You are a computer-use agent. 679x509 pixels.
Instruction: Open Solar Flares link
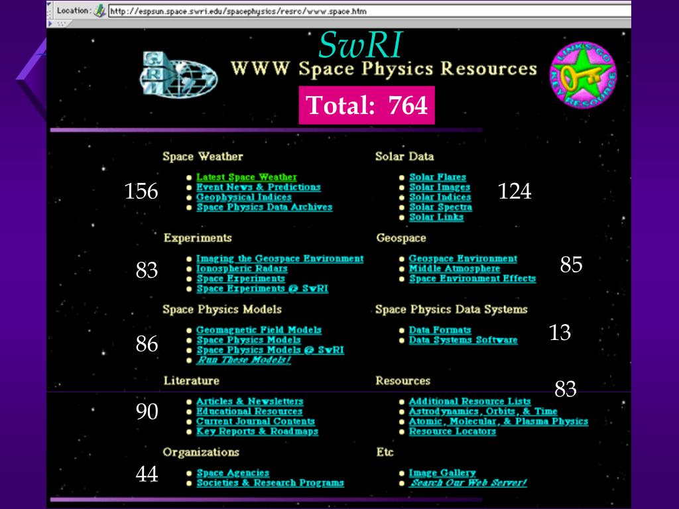pyautogui.click(x=438, y=177)
